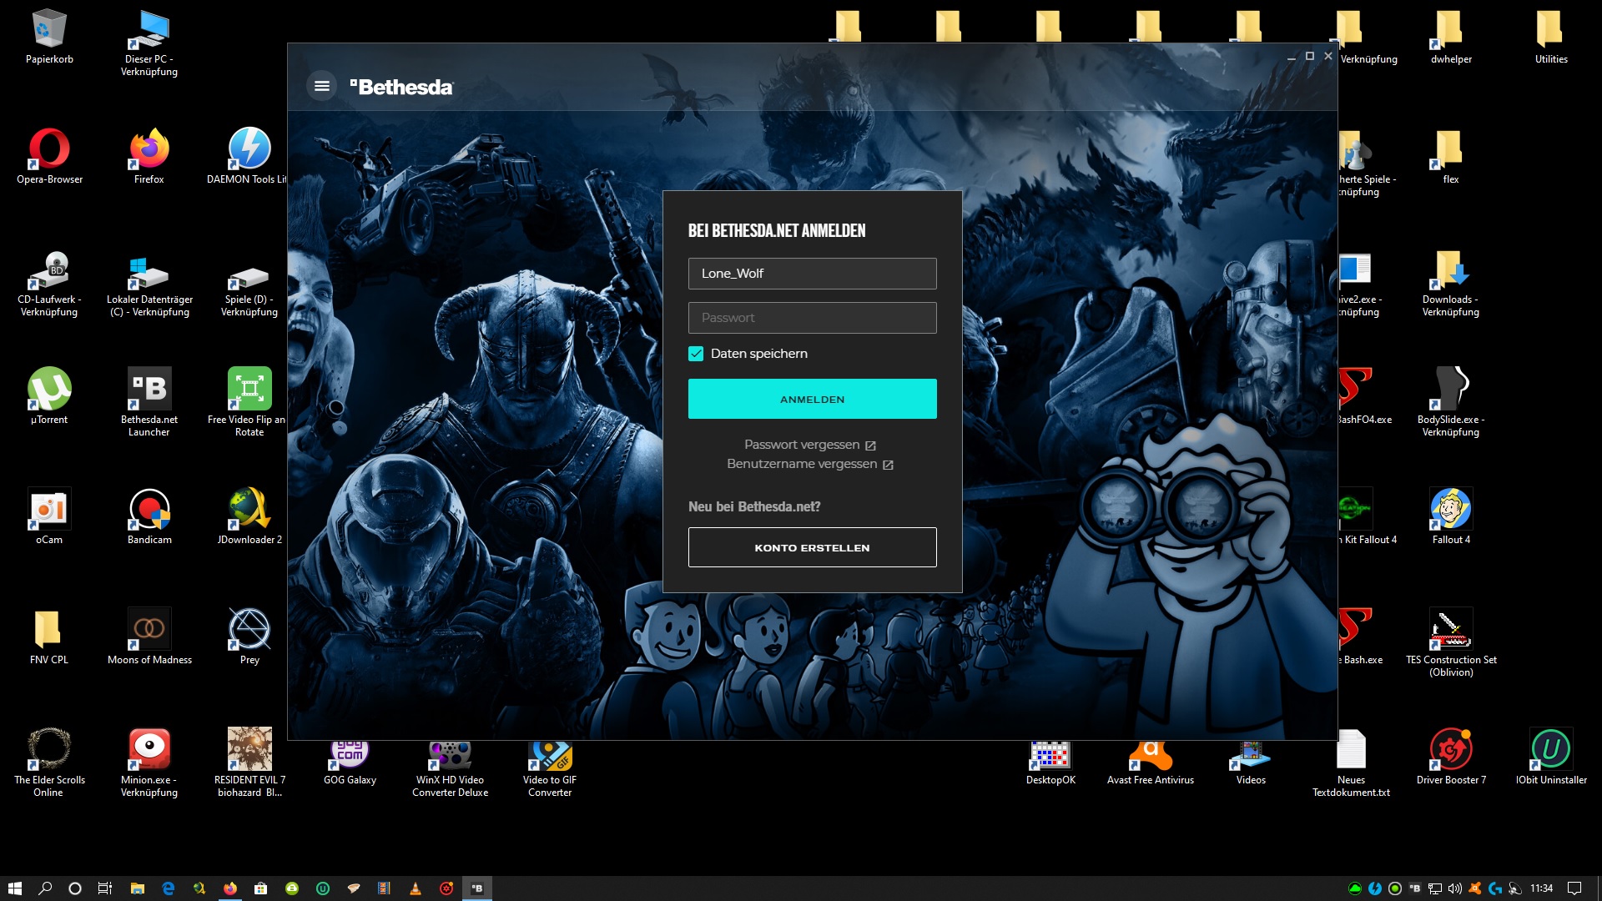Open the volume control in the system tray
1602x901 pixels.
[x=1454, y=888]
